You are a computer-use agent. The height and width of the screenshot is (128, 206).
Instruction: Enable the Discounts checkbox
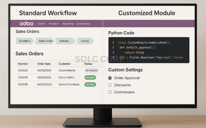[x=110, y=85]
